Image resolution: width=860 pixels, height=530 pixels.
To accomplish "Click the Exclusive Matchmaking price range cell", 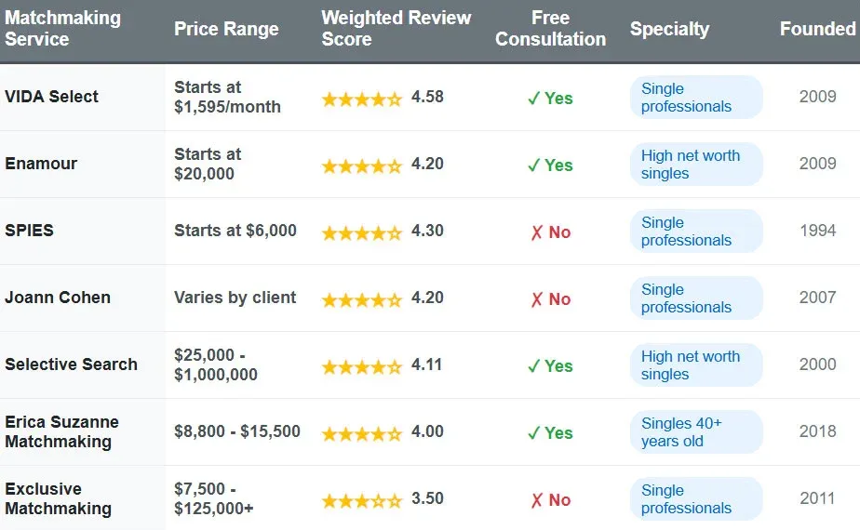I will [x=214, y=499].
